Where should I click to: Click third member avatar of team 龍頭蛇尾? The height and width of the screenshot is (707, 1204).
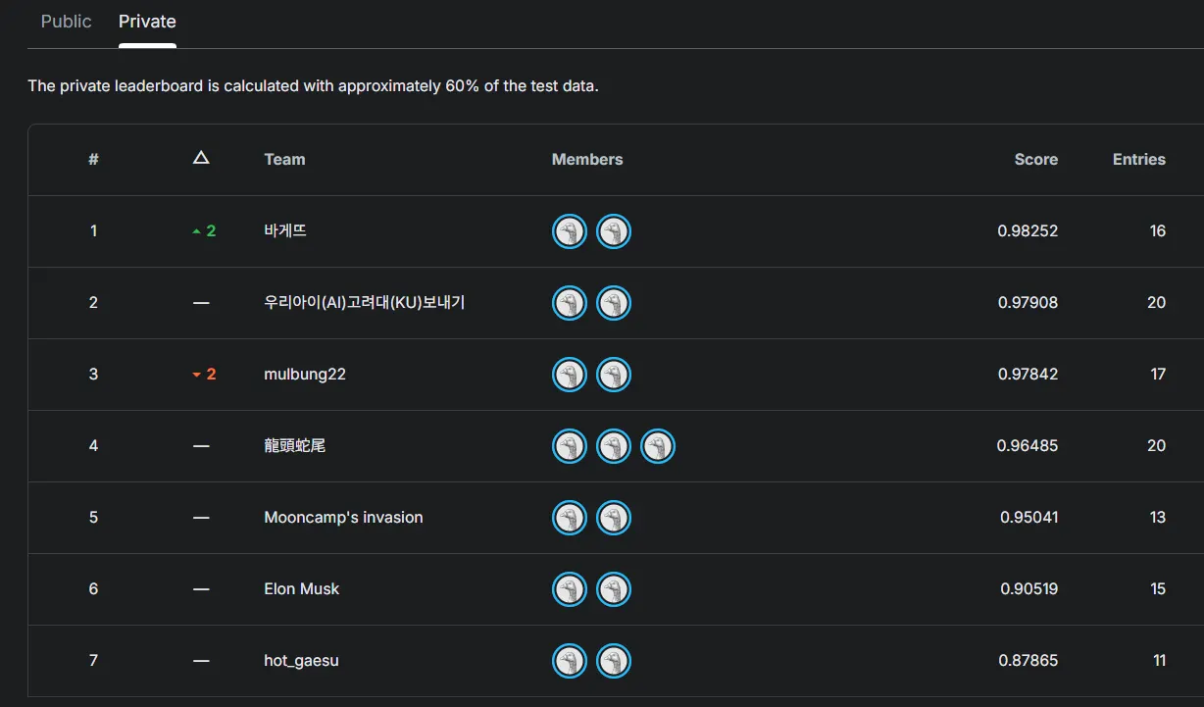(658, 446)
